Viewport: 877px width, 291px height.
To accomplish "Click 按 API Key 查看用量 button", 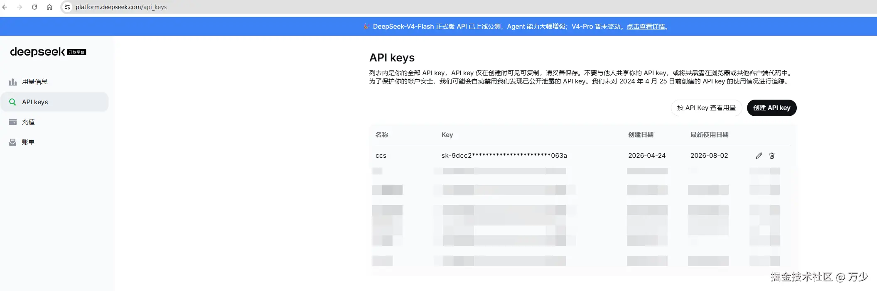I will (x=706, y=108).
